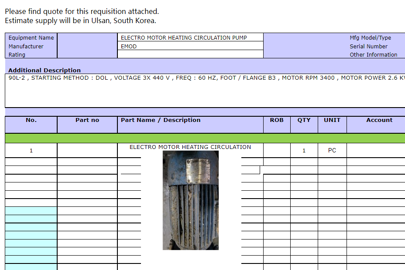Viewport: 405px width, 270px height.
Task: Select the empty Rating field below EMOD
Action: pos(190,54)
